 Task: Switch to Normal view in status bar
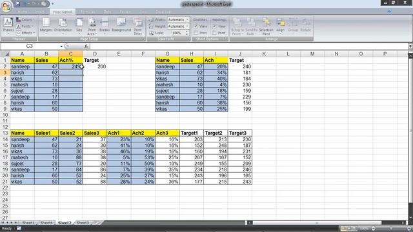[343, 229]
